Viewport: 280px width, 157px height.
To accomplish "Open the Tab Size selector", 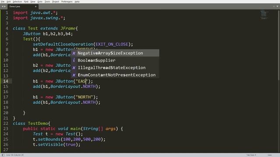I will (x=251, y=155).
